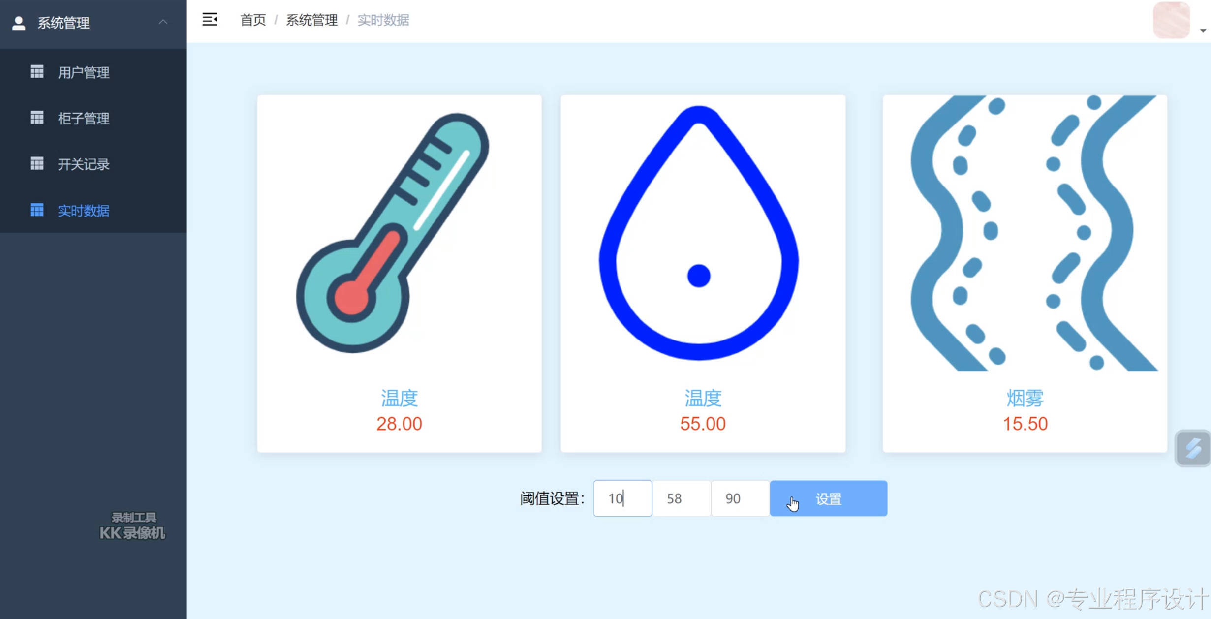Click the threshold field showing 58
The width and height of the screenshot is (1211, 619).
[x=681, y=498]
